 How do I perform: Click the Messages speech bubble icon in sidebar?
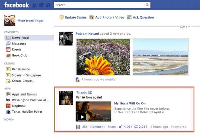[8, 44]
